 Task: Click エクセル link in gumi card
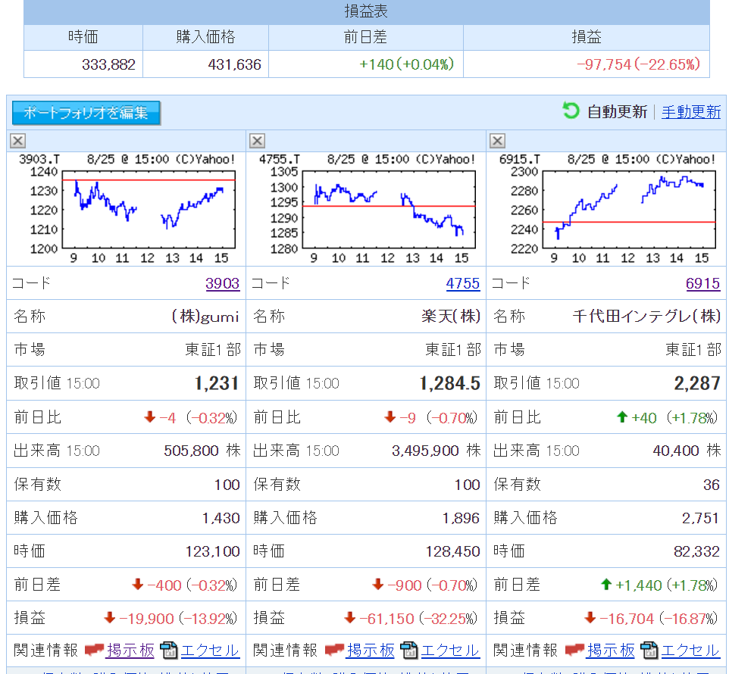coord(210,651)
